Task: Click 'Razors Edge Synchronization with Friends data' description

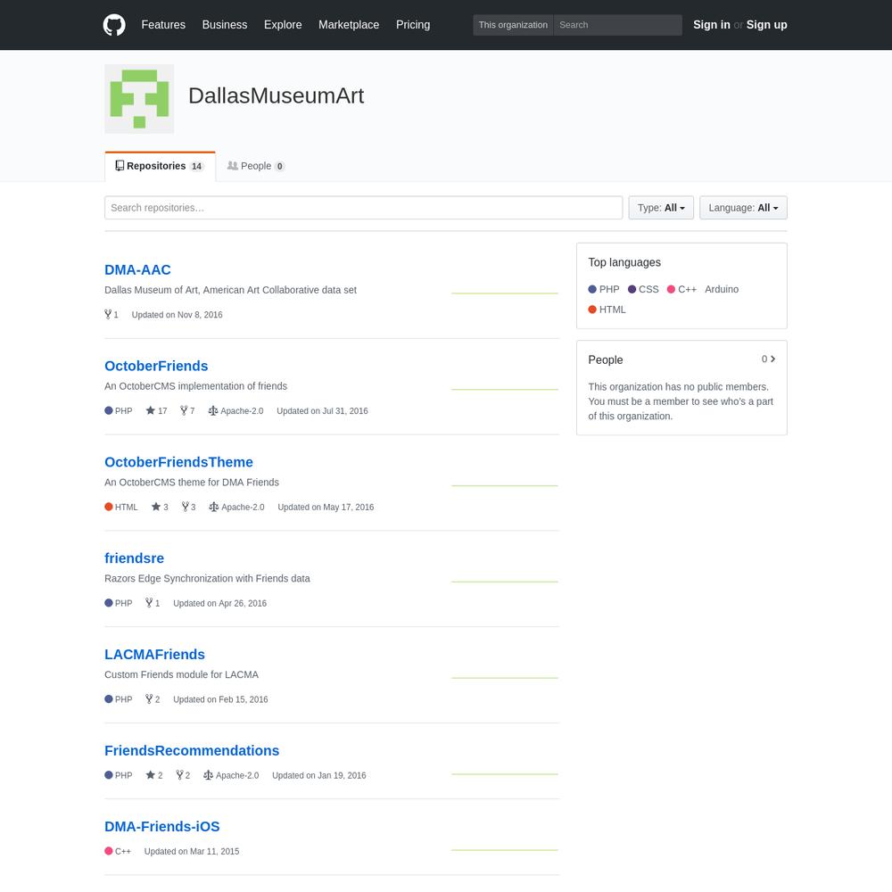Action: point(207,579)
